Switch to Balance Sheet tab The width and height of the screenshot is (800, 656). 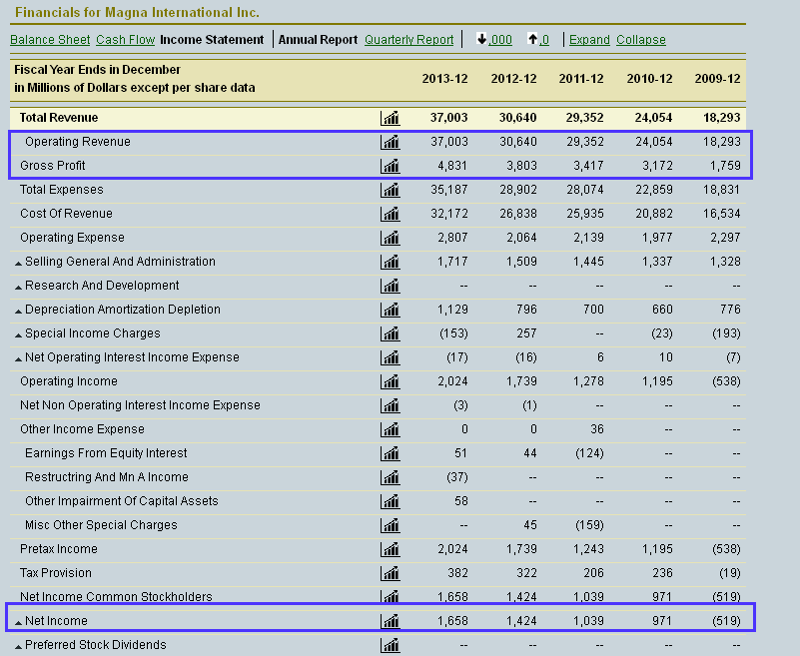pyautogui.click(x=50, y=40)
